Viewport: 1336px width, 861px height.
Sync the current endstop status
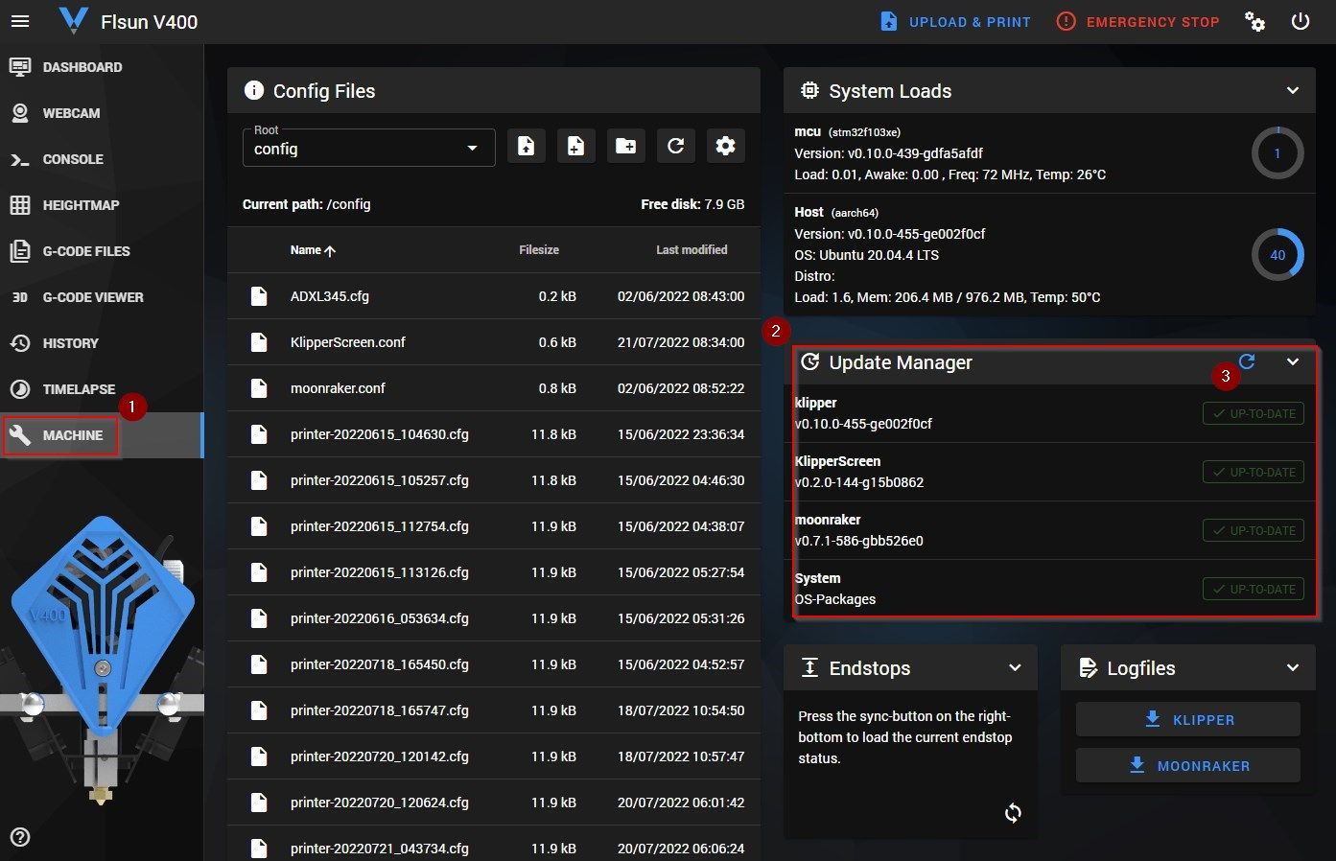click(1013, 813)
